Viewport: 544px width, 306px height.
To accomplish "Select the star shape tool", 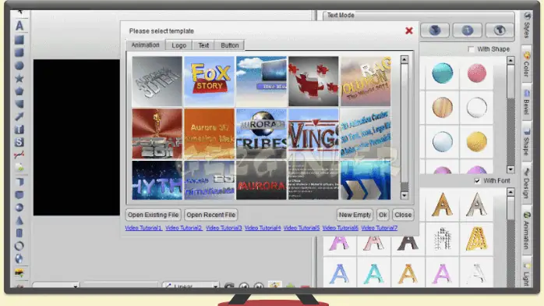I will click(19, 79).
